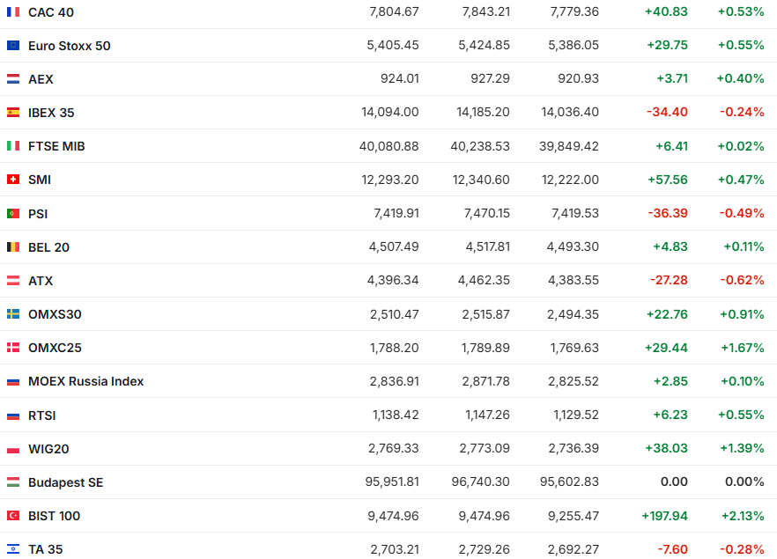Viewport: 777px width, 559px height.
Task: Open the Euro Stoxx 50 index page
Action: point(69,46)
